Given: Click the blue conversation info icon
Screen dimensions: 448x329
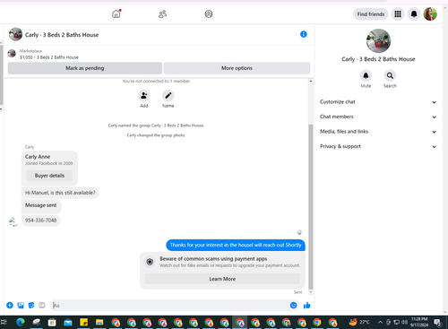Looking at the screenshot, I should tap(304, 34).
